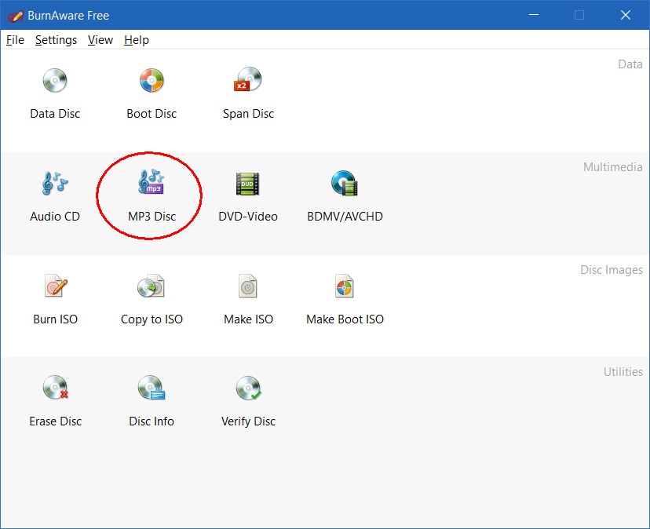
Task: Launch the Verify Disc utility
Action: tap(248, 401)
